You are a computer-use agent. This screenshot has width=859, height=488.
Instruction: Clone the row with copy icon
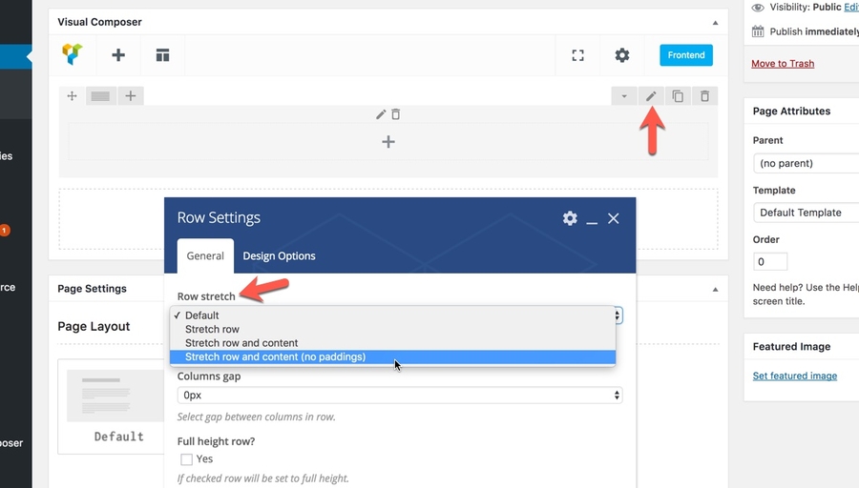pyautogui.click(x=678, y=96)
